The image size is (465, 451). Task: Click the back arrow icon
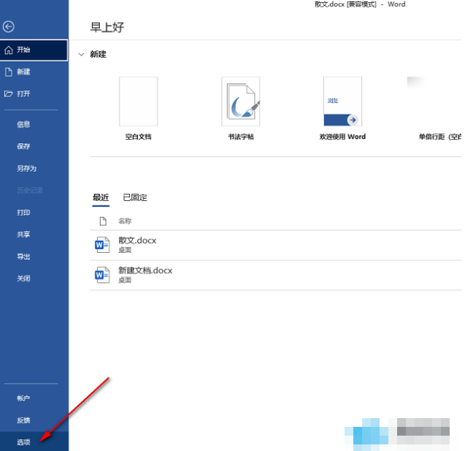coord(9,26)
